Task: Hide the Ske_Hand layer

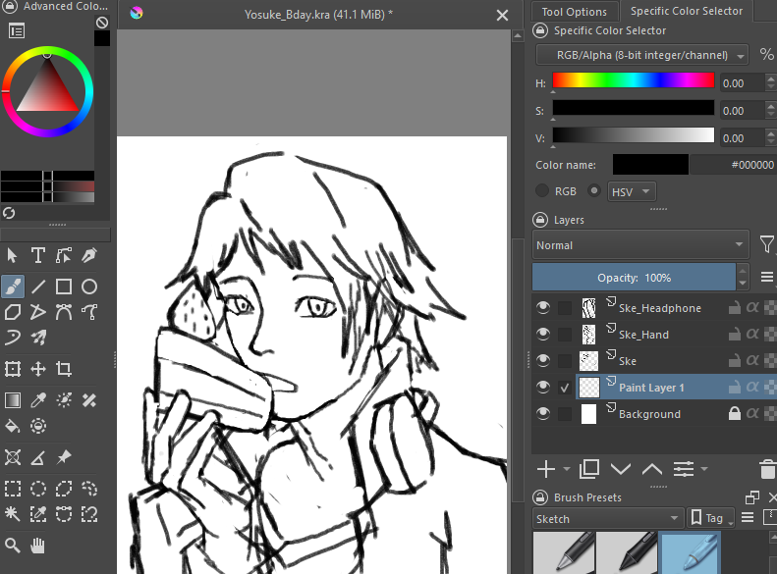Action: pos(543,335)
